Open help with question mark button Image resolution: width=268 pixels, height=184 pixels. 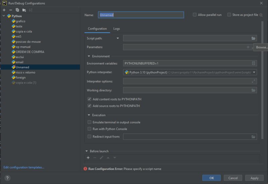point(7,178)
